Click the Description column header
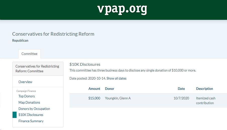Screen dimensions: 227x130 (204, 89)
